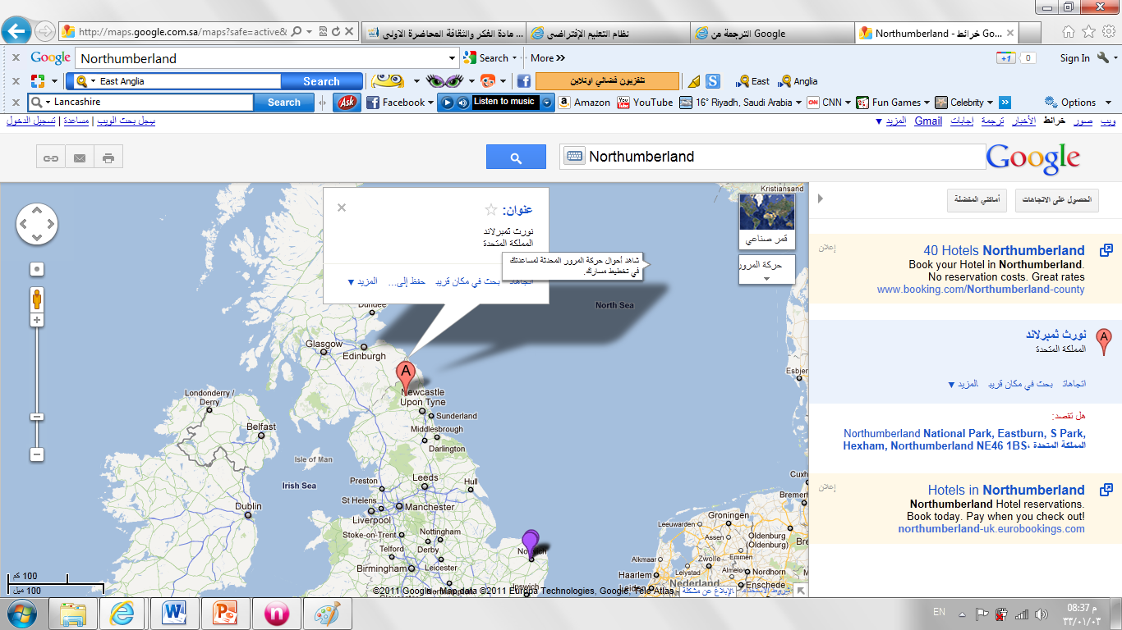Screen dimensions: 1122x630
Task: Click the Street View pegman icon
Action: point(37,299)
